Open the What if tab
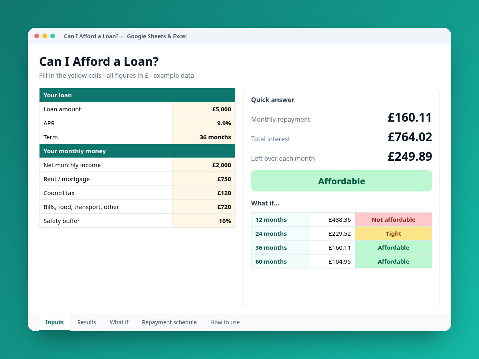479x359 pixels. [x=119, y=322]
